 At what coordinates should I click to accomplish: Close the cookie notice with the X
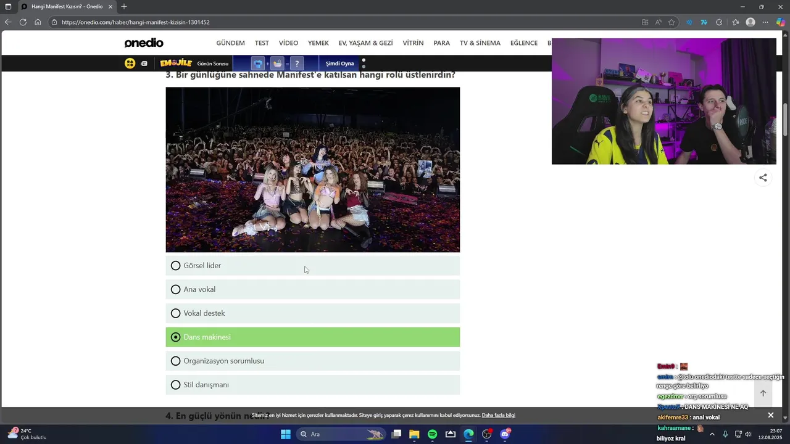pos(770,416)
